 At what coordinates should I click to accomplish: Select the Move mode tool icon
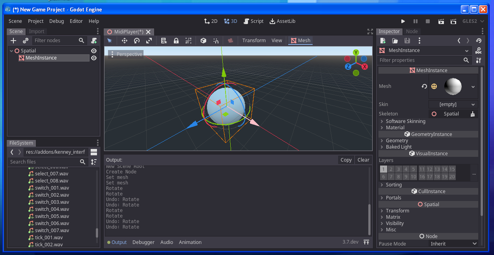tap(124, 41)
